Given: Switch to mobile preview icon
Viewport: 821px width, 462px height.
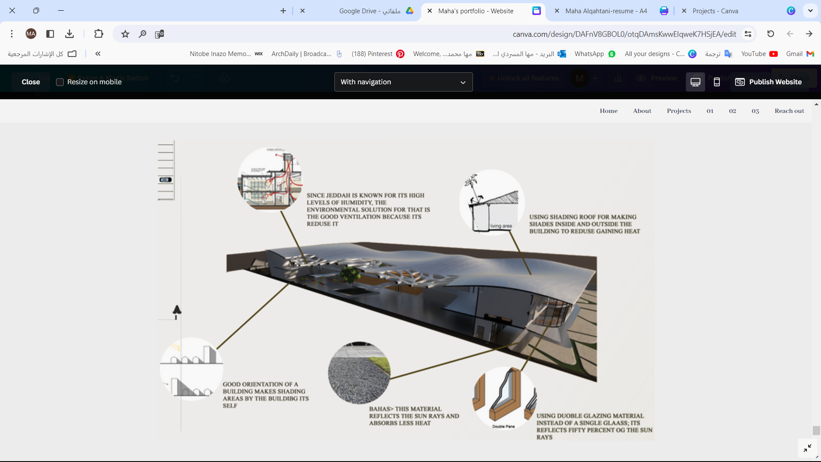Looking at the screenshot, I should click(717, 82).
